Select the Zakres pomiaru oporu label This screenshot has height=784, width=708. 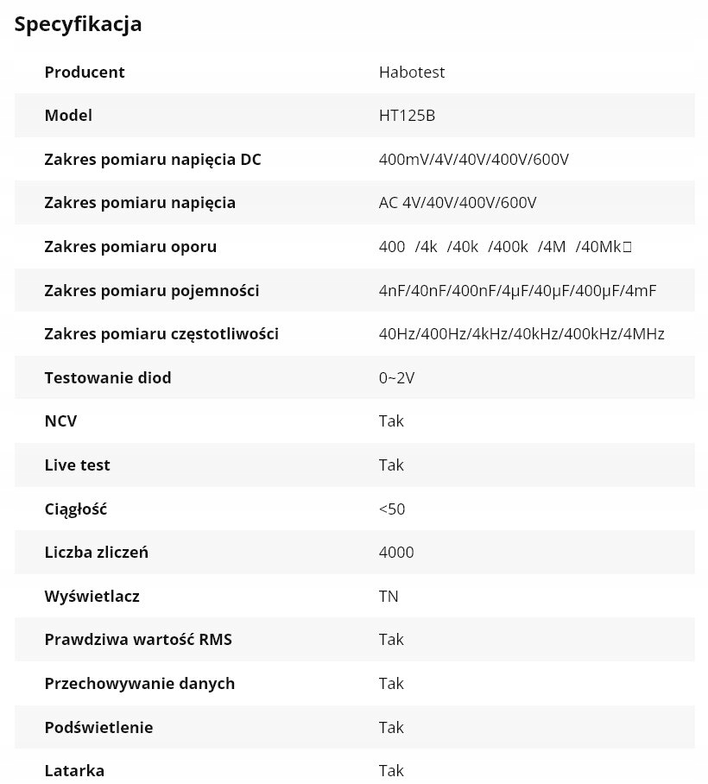pyautogui.click(x=130, y=247)
